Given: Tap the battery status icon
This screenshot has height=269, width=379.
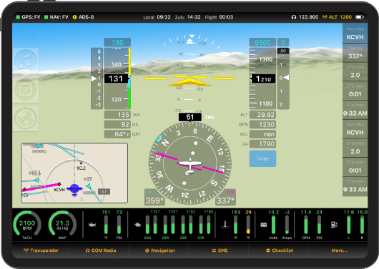Looking at the screenshot, I should tap(360, 17).
